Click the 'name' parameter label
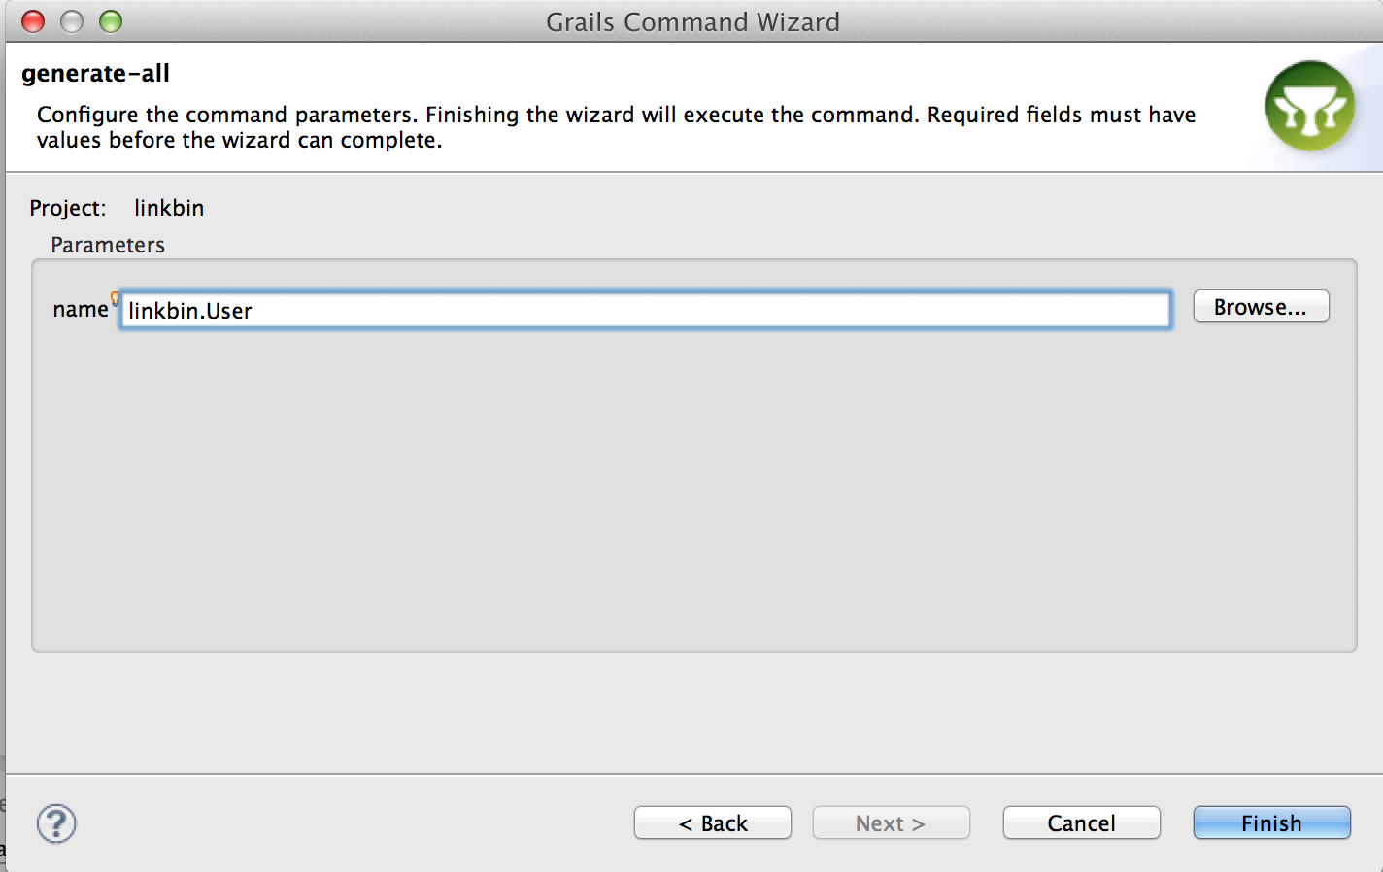Screen dimensions: 1383x872 point(81,310)
